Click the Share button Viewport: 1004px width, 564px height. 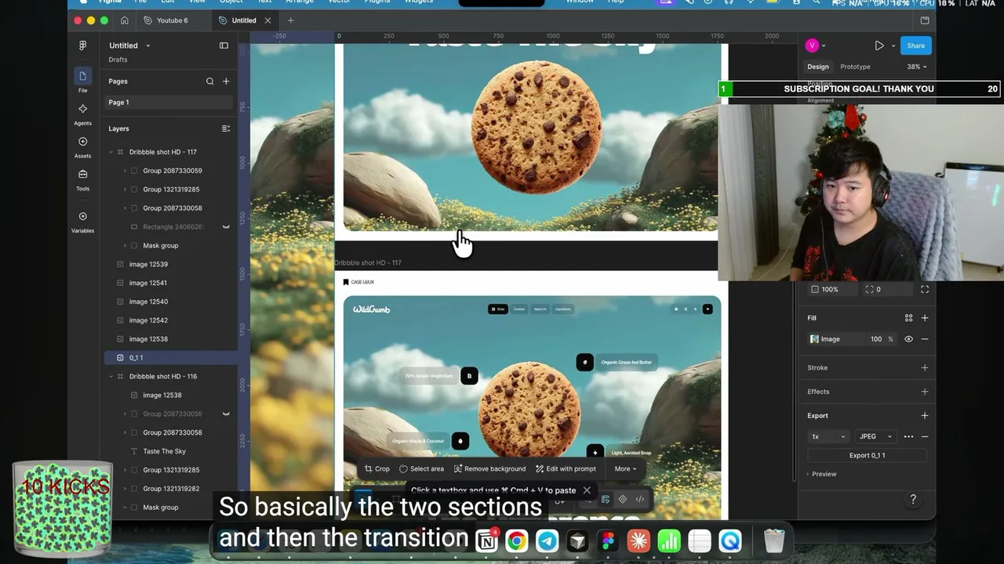(916, 45)
